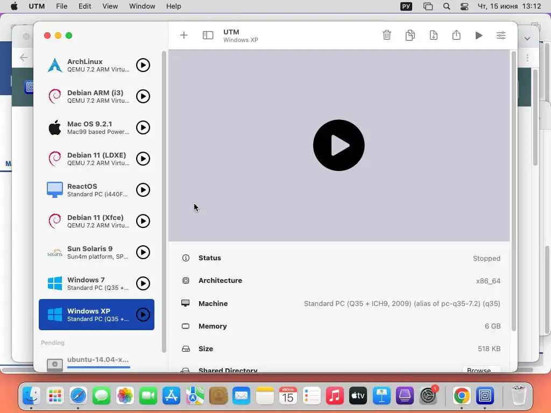The image size is (551, 413).
Task: Open the Help menu
Action: [x=174, y=6]
